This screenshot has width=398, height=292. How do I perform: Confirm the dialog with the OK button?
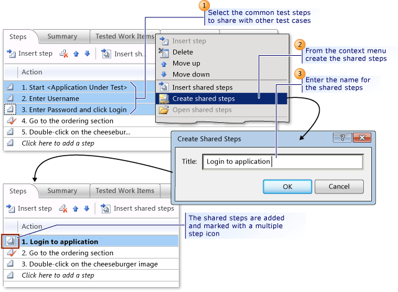pyautogui.click(x=287, y=186)
